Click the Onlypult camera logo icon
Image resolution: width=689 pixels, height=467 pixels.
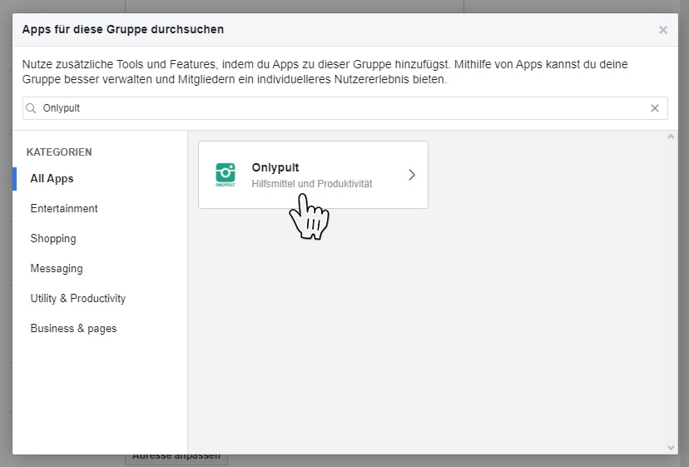[225, 174]
